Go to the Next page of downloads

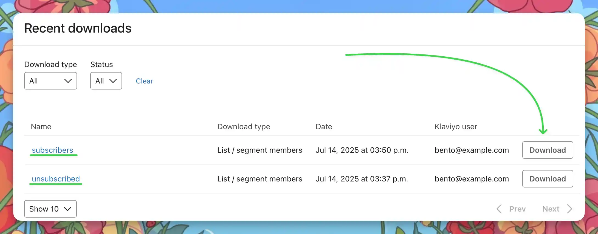[551, 209]
